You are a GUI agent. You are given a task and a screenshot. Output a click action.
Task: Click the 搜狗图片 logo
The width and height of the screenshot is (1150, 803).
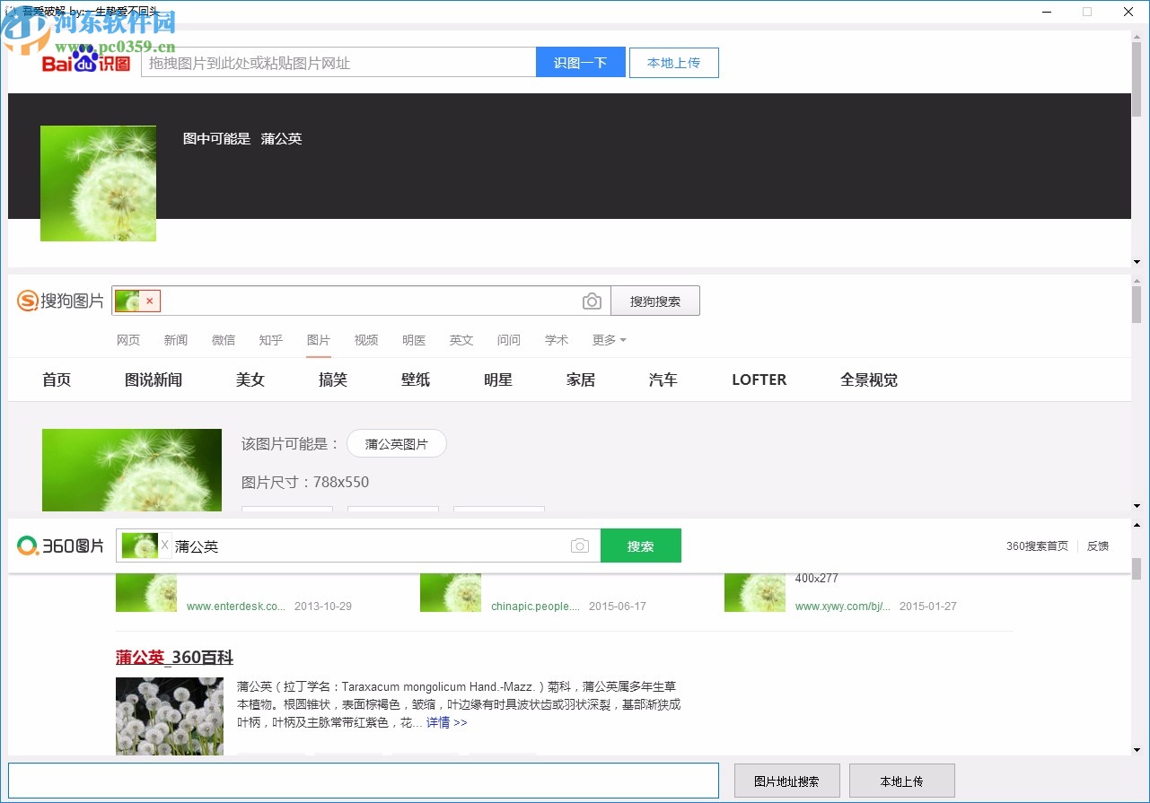(x=59, y=301)
